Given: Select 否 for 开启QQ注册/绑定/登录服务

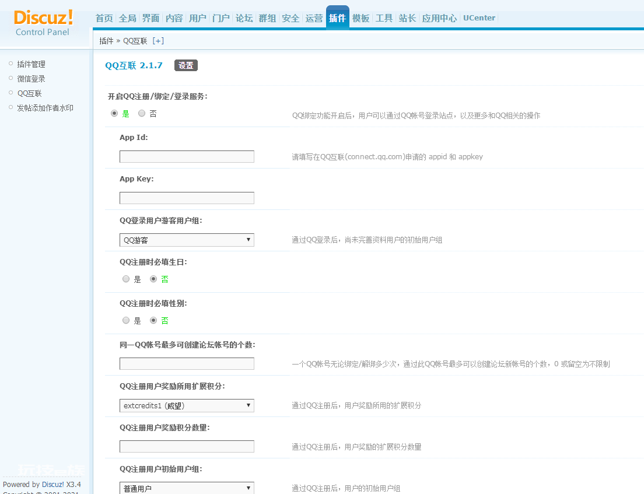Looking at the screenshot, I should click(142, 113).
